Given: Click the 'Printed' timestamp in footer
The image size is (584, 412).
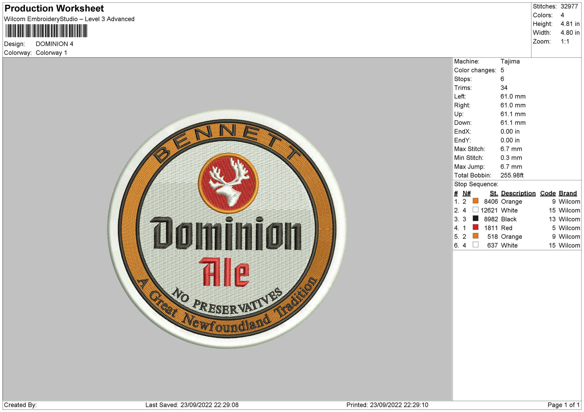Looking at the screenshot, I should coord(387,405).
